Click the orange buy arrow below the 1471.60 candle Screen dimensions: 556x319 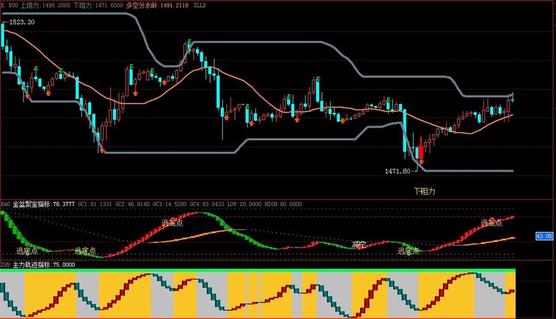421,162
